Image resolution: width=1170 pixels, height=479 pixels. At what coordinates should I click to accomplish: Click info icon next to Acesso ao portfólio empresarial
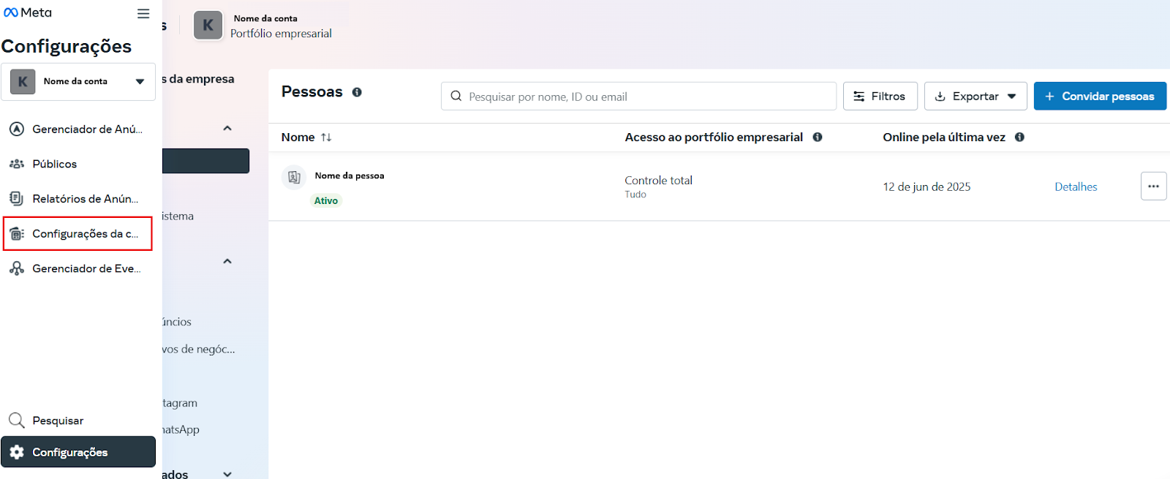coord(818,137)
